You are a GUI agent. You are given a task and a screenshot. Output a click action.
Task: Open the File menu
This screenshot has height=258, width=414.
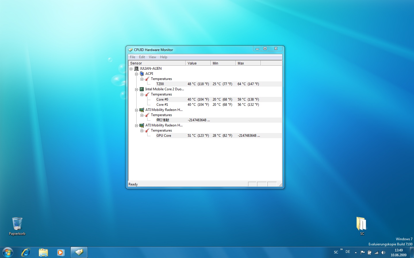[133, 57]
